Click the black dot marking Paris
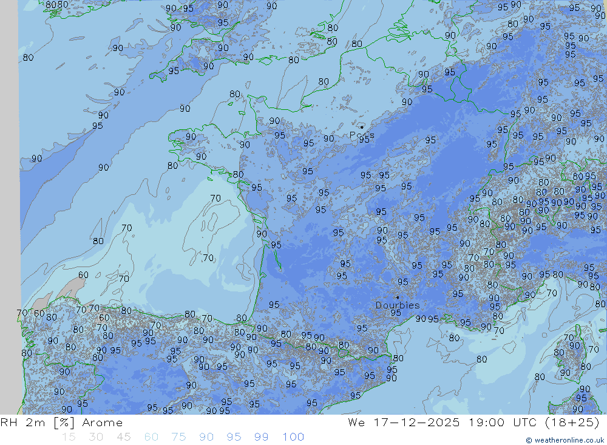Image resolution: width=607 pixels, height=445 pixels. [x=362, y=127]
